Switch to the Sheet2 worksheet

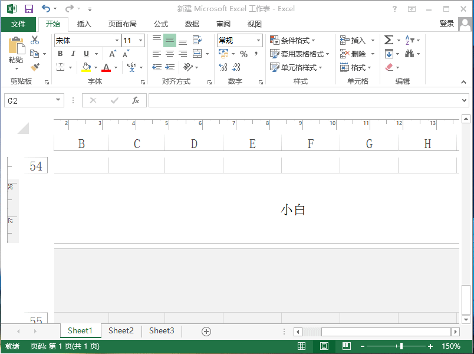tap(121, 331)
